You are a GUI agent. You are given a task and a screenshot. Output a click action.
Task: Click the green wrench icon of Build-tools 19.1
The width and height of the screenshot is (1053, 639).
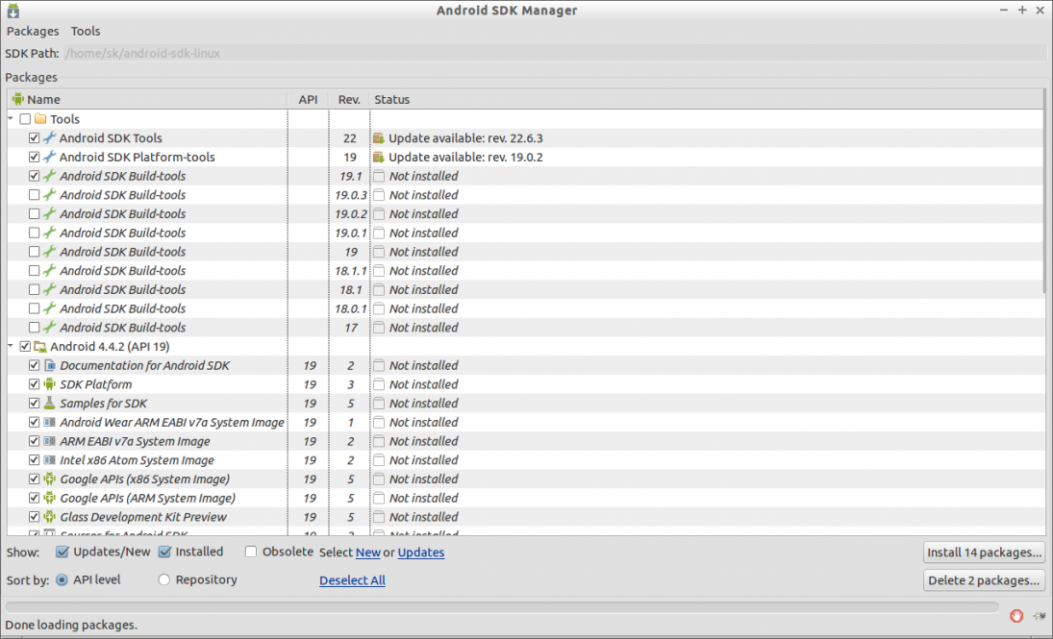click(50, 176)
